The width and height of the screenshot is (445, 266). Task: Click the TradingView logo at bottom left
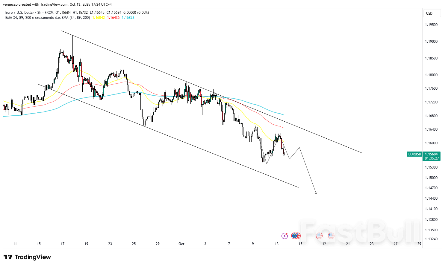pyautogui.click(x=27, y=257)
